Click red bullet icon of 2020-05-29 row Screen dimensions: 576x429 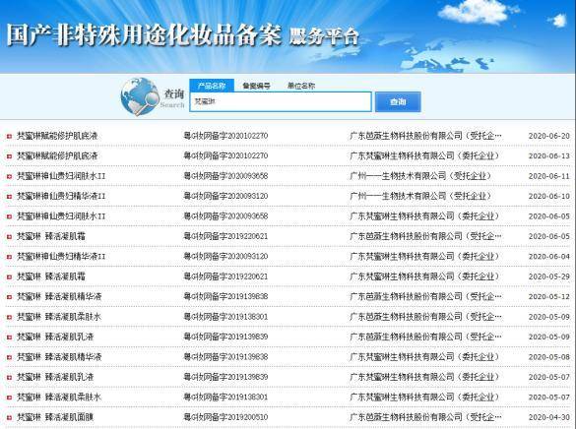point(9,277)
